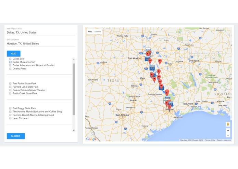Zoom out the map with minus button

[228, 135]
